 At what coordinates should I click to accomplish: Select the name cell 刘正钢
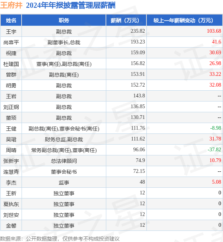pos(11,107)
